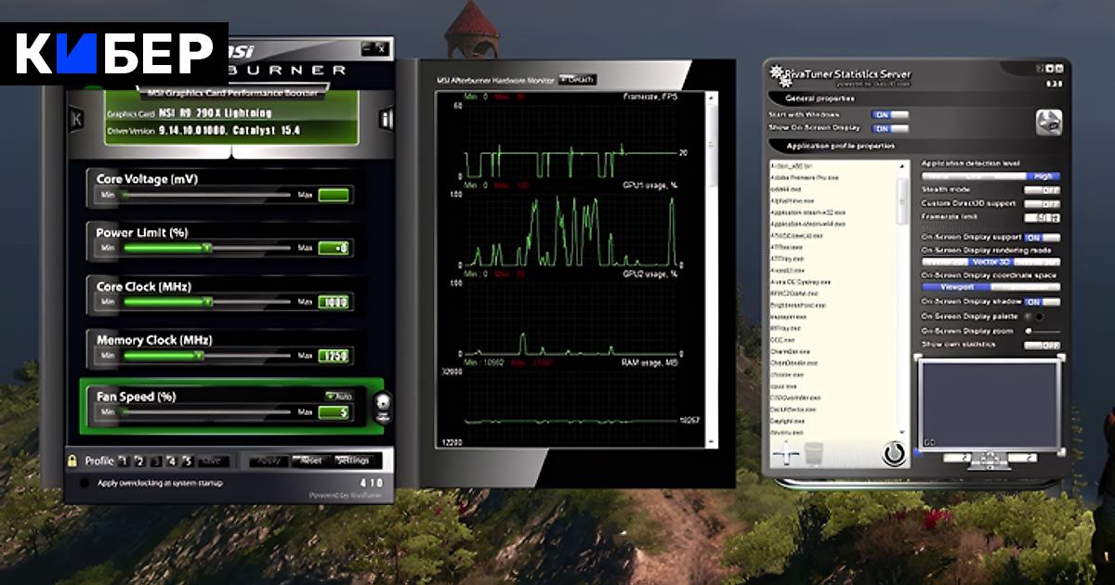Select profile slot 2 in Afterburner
This screenshot has height=585, width=1115.
tap(139, 461)
